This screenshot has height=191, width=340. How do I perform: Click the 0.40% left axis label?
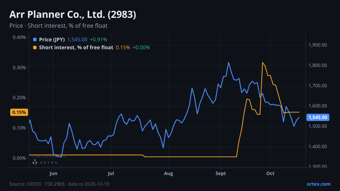coord(19,37)
